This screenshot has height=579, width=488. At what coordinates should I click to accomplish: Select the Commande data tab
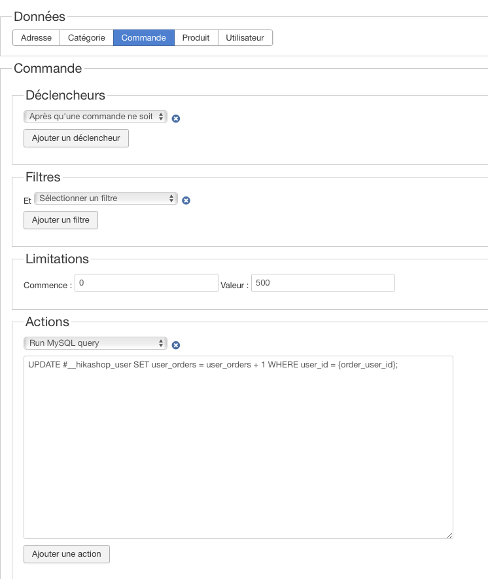pyautogui.click(x=143, y=38)
